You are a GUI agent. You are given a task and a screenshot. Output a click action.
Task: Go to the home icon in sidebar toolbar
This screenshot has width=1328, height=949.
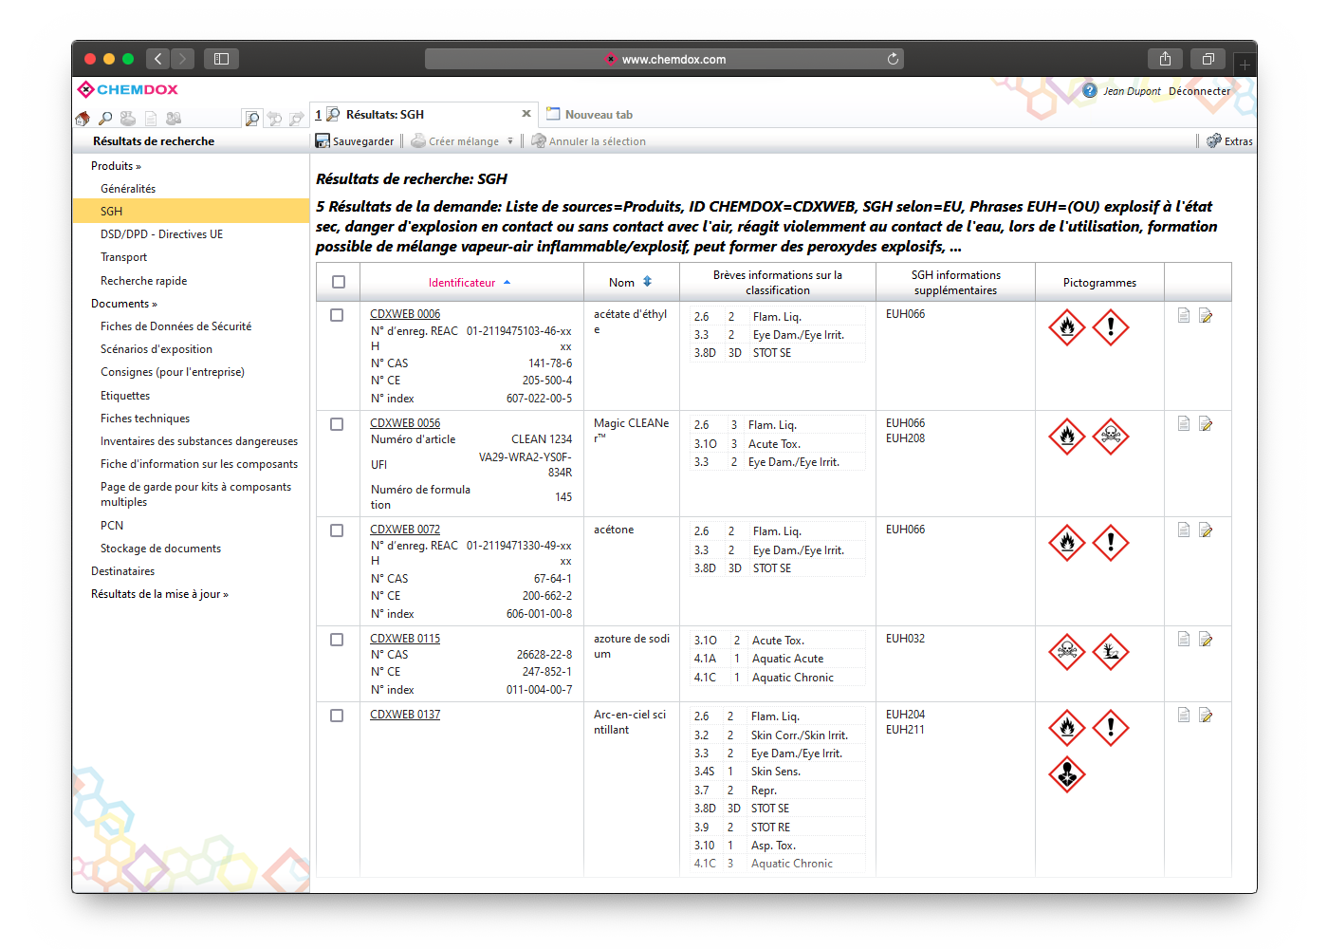pyautogui.click(x=83, y=119)
